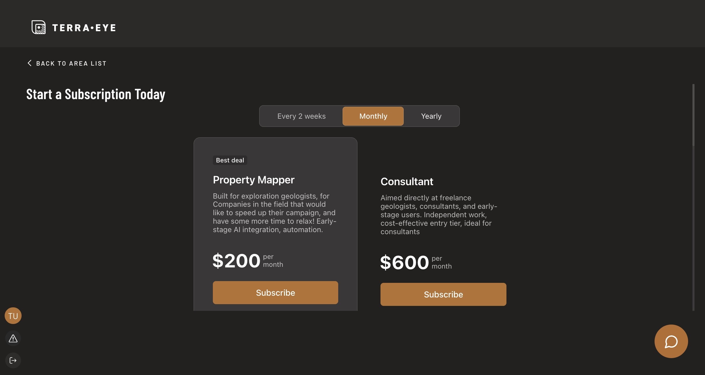The width and height of the screenshot is (705, 375).
Task: Open the TU user avatar
Action: coord(13,316)
